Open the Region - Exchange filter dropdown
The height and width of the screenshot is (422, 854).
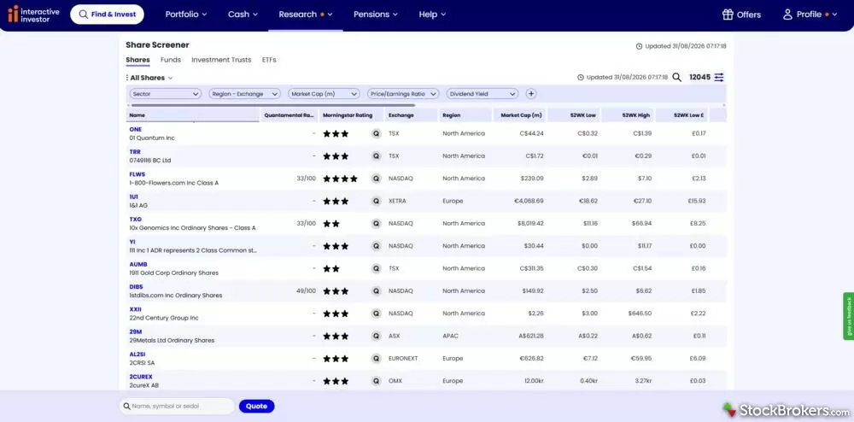(244, 94)
